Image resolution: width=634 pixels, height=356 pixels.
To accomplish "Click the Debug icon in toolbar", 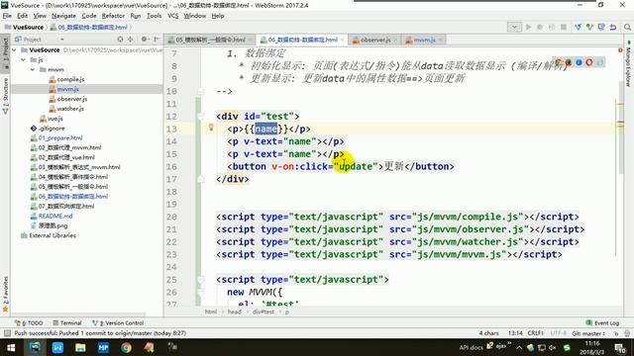I will [540, 27].
